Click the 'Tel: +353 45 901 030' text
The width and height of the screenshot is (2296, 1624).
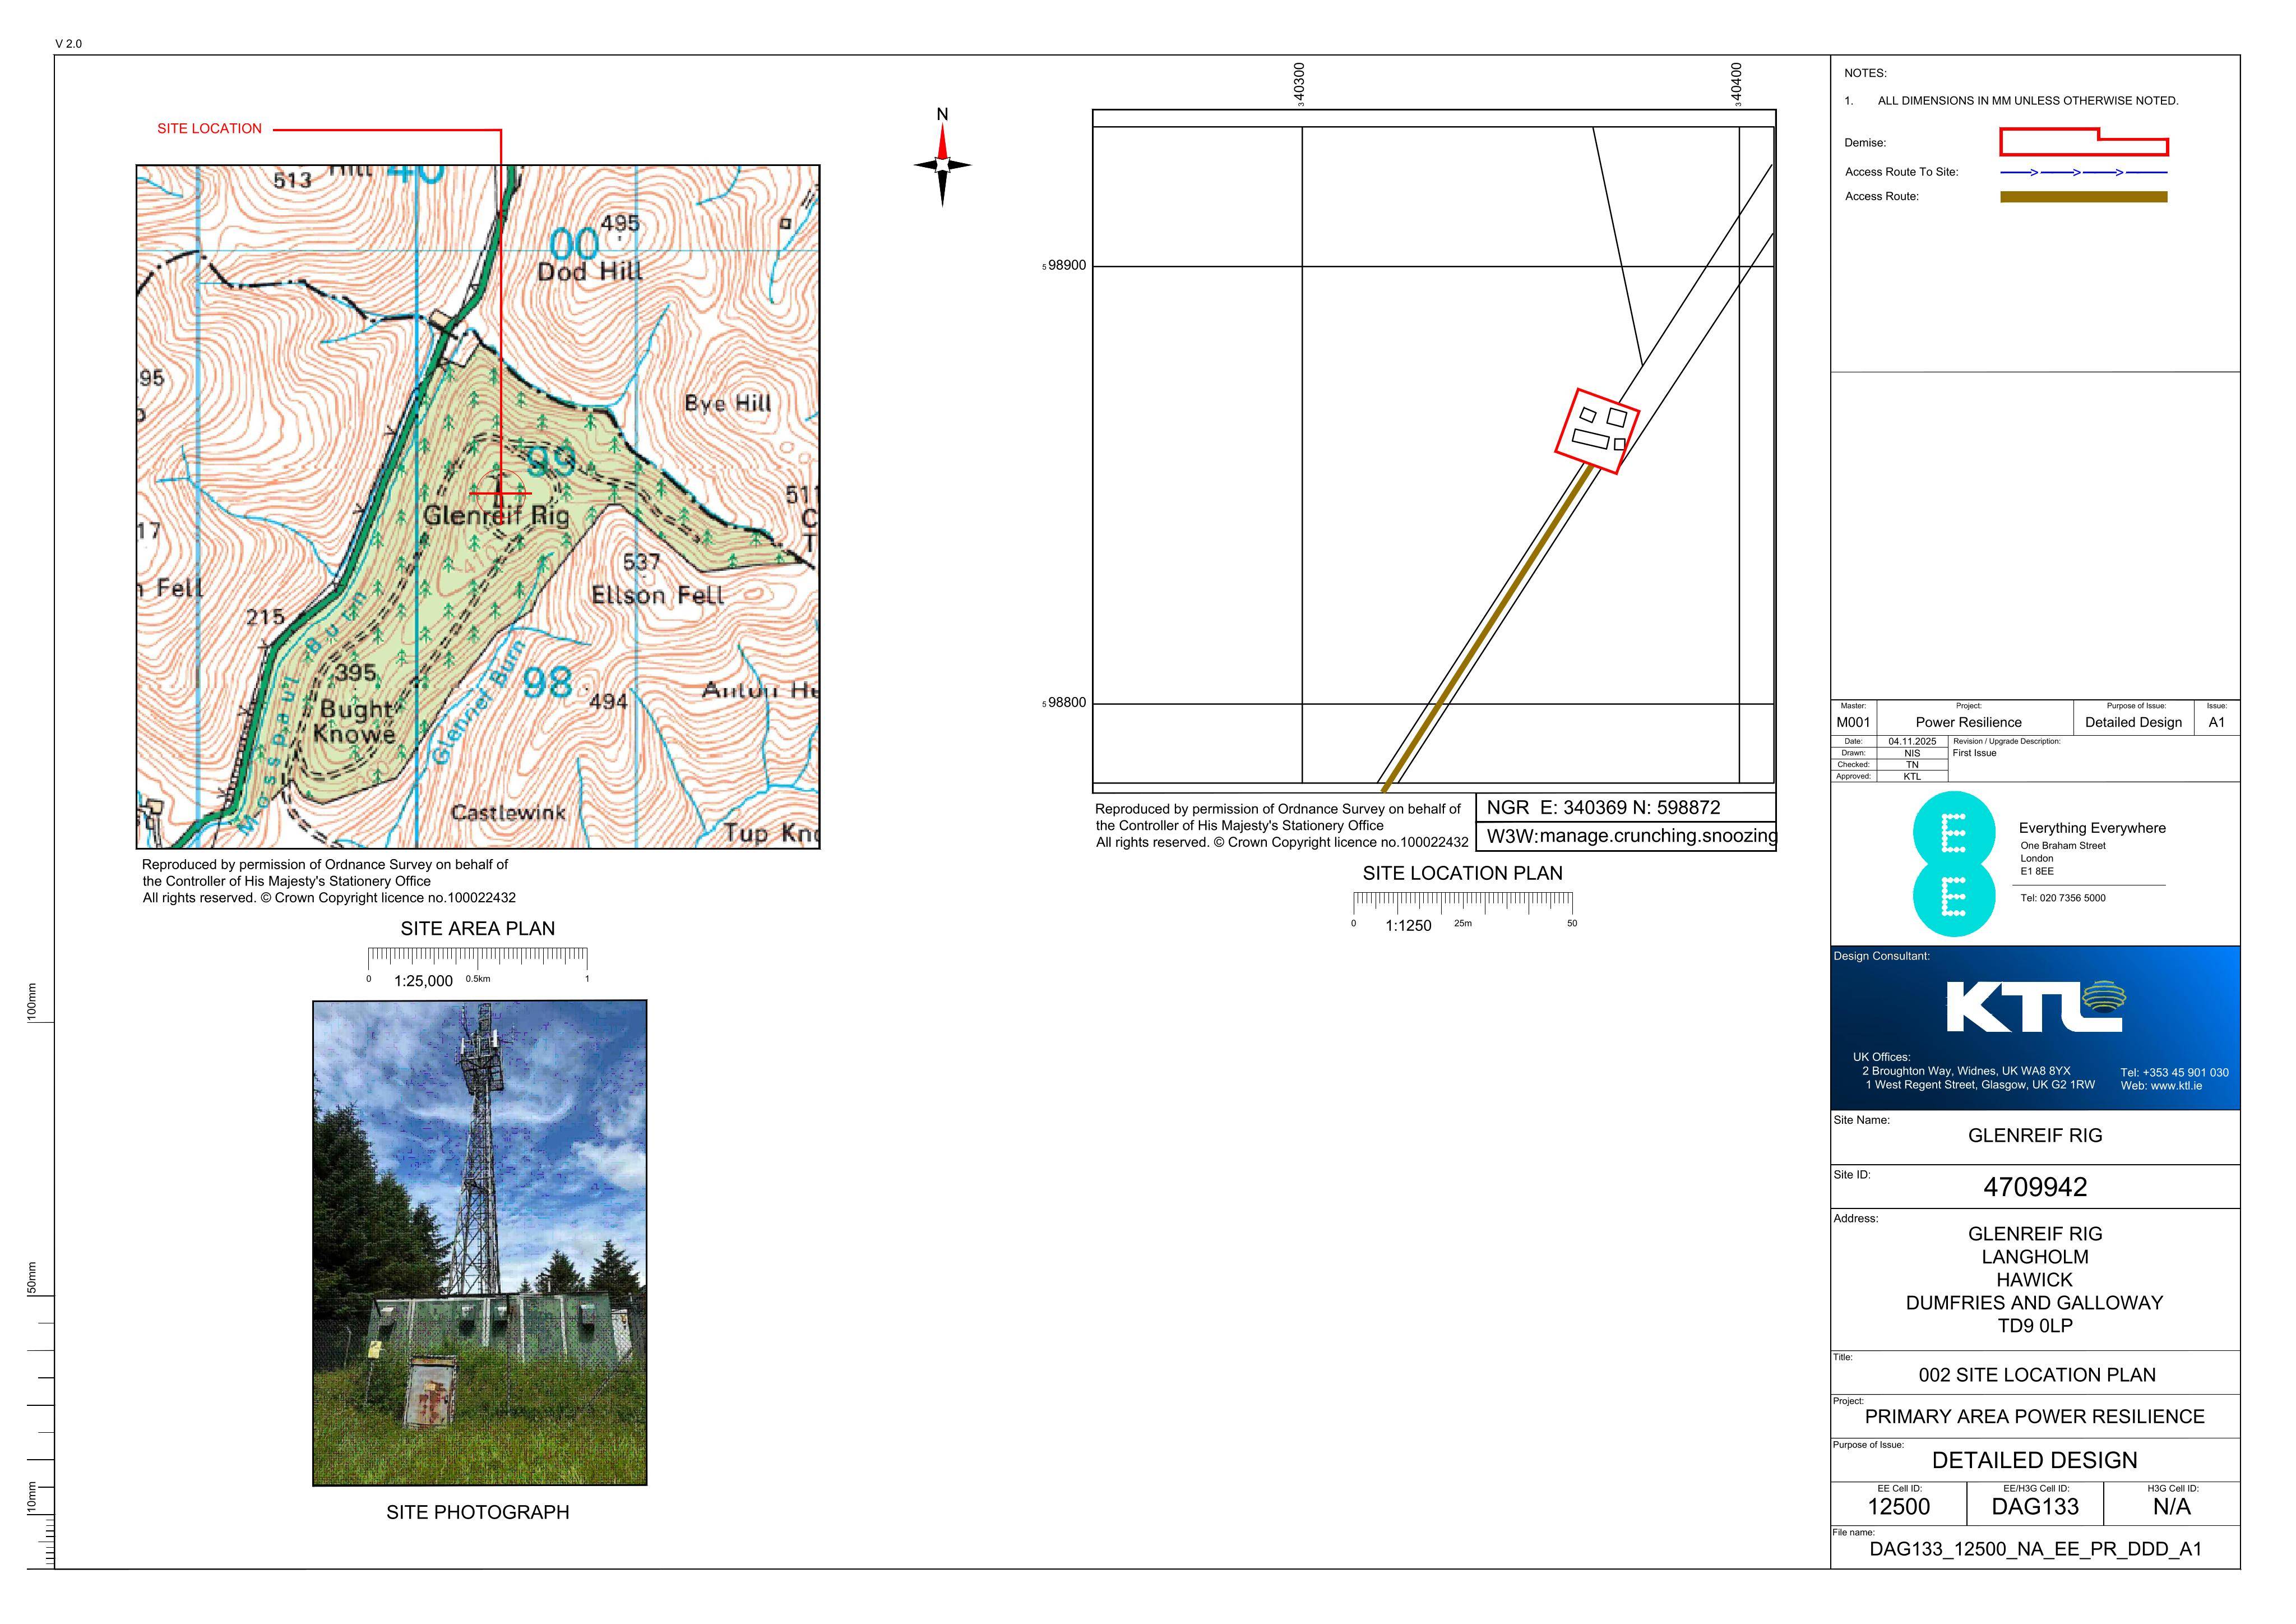click(x=2174, y=1073)
